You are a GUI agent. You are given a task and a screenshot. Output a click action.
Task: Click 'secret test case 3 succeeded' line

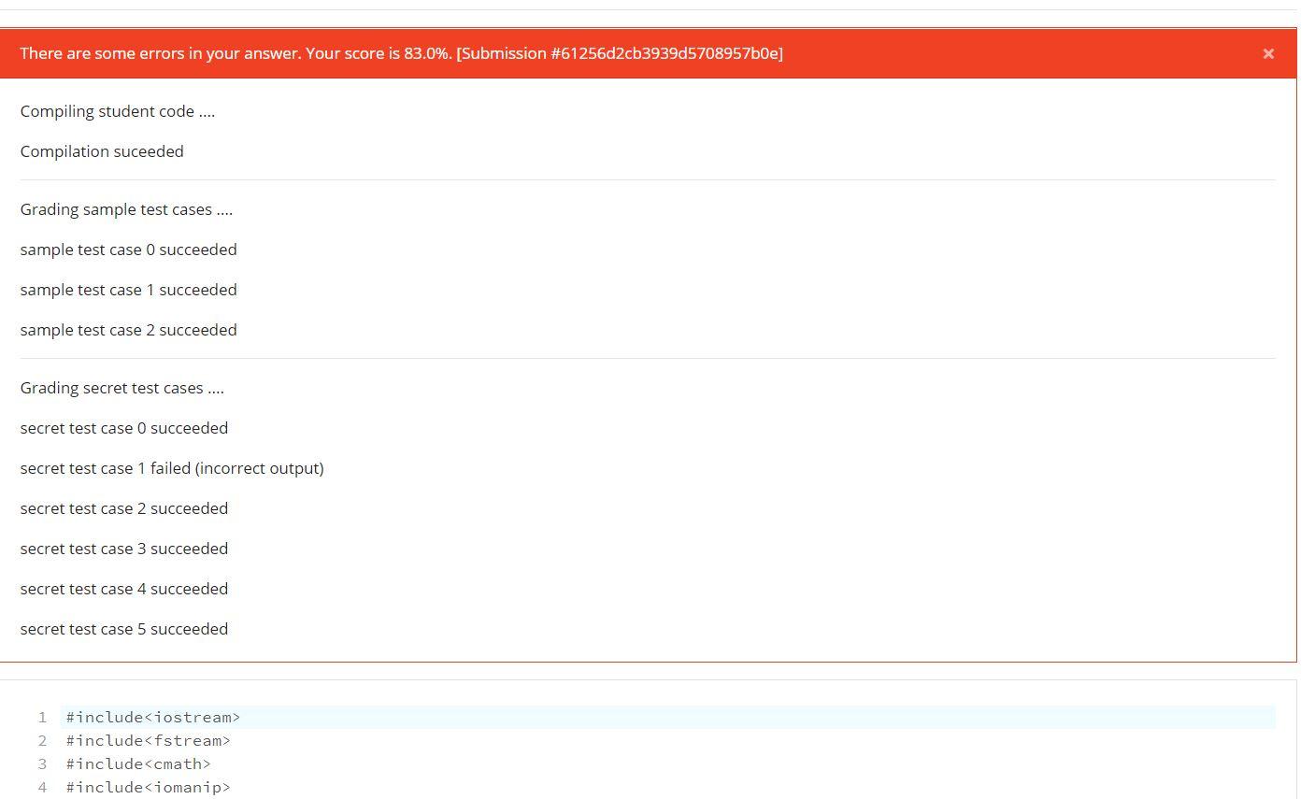tap(124, 549)
